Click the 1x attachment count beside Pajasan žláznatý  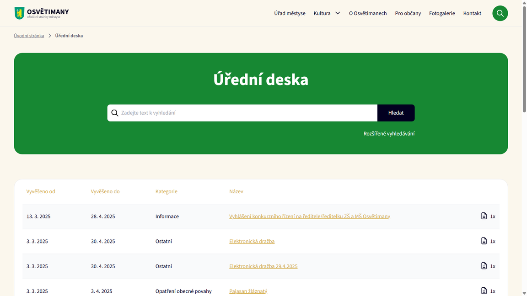click(493, 291)
